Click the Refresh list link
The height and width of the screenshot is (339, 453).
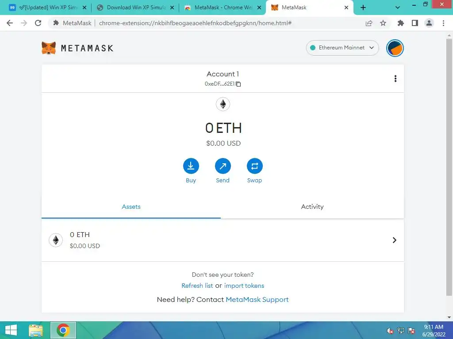click(x=197, y=286)
